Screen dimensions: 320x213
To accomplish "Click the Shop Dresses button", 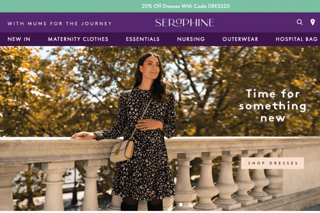I will point(272,163).
